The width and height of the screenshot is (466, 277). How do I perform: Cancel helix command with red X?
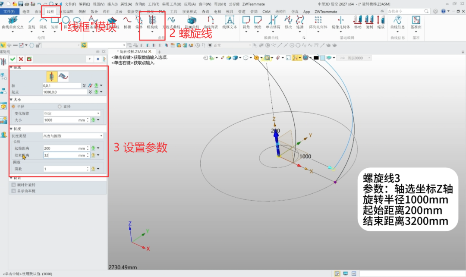coord(21,59)
